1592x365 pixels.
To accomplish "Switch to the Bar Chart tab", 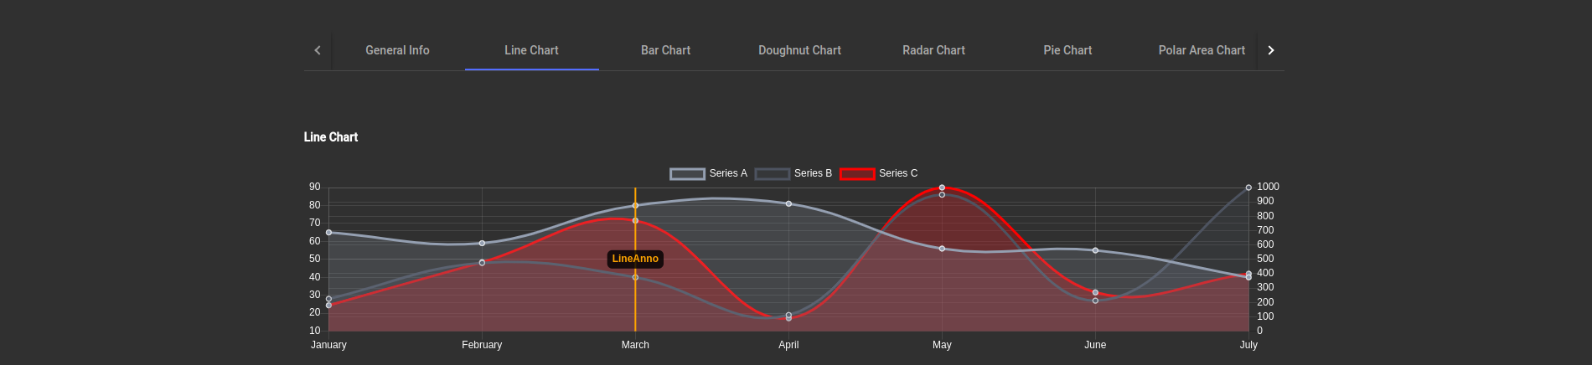I will (x=665, y=50).
